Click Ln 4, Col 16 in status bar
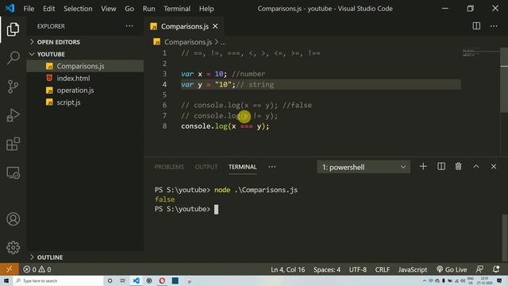 287,269
